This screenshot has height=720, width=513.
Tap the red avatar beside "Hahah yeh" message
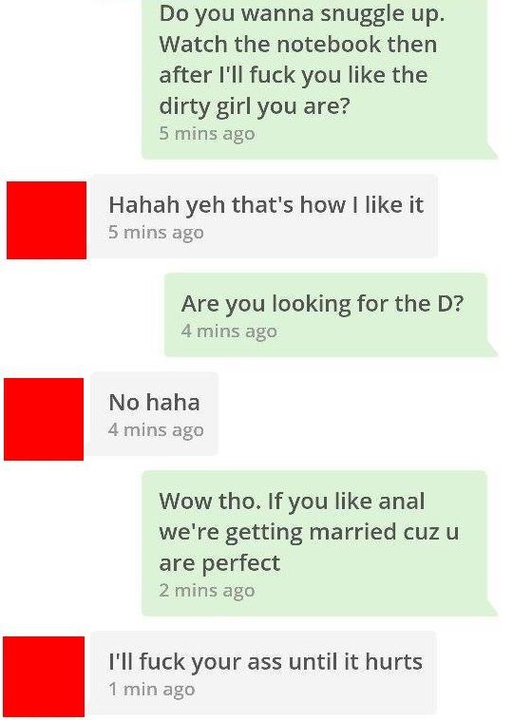[x=47, y=220]
